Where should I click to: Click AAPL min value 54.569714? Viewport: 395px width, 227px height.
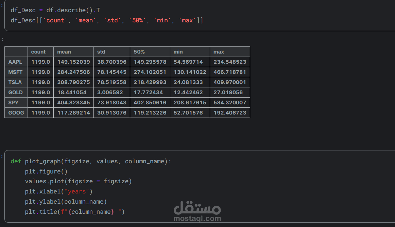(x=188, y=62)
